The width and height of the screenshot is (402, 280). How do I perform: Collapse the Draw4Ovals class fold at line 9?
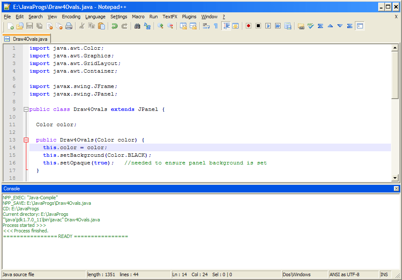(26, 109)
